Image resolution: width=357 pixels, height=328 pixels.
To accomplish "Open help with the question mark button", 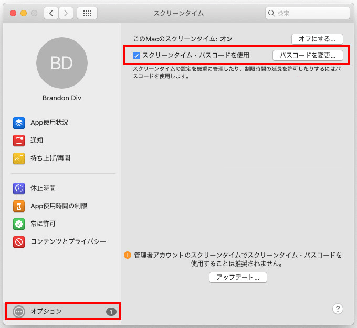I will tap(338, 309).
